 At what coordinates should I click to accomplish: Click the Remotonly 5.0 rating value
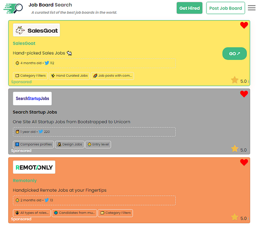(243, 218)
